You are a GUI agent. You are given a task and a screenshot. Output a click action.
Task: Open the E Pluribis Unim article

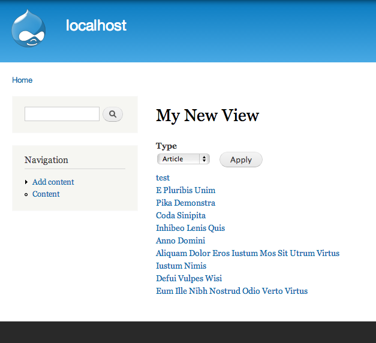(x=186, y=190)
